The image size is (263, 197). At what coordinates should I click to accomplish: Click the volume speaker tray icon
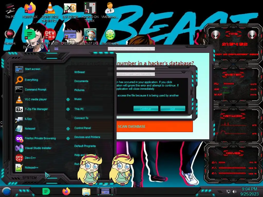234,191
